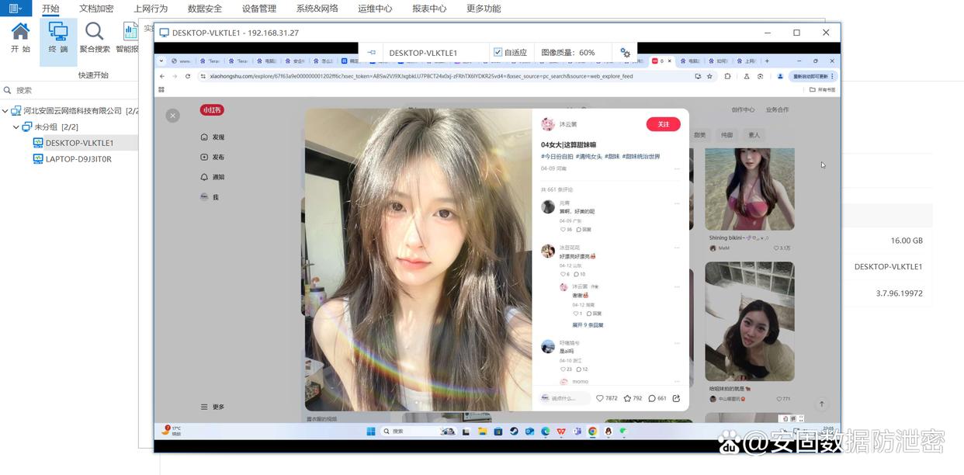This screenshot has height=475, width=964.
Task: Open the browser apps grid icon
Action: point(161,90)
